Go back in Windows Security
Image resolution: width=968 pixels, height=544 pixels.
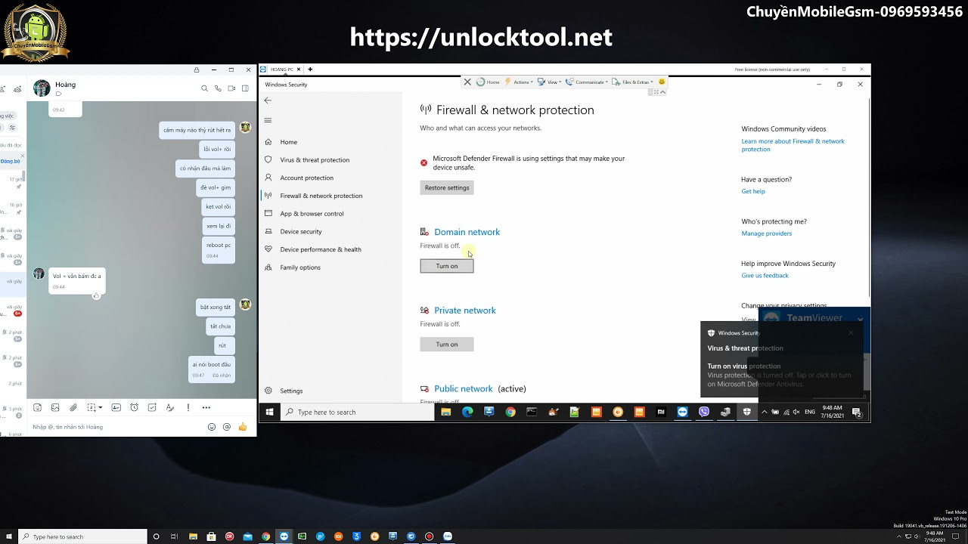[x=268, y=100]
